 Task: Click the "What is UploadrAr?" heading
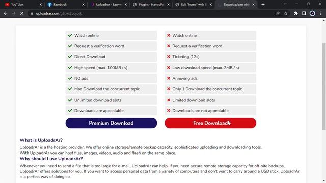[41, 140]
